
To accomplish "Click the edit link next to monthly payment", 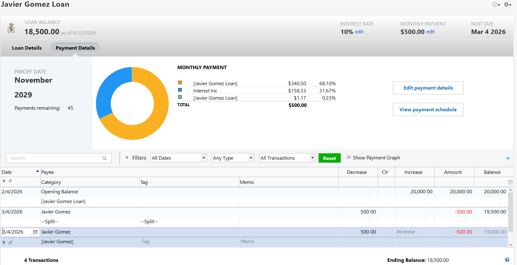I will point(431,32).
